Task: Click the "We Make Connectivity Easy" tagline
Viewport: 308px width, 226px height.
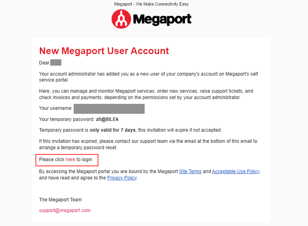Action: (x=164, y=4)
